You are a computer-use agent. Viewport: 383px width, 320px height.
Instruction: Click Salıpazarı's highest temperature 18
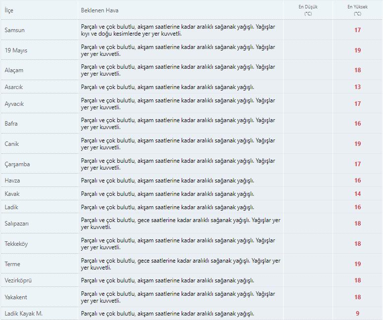pos(358,224)
